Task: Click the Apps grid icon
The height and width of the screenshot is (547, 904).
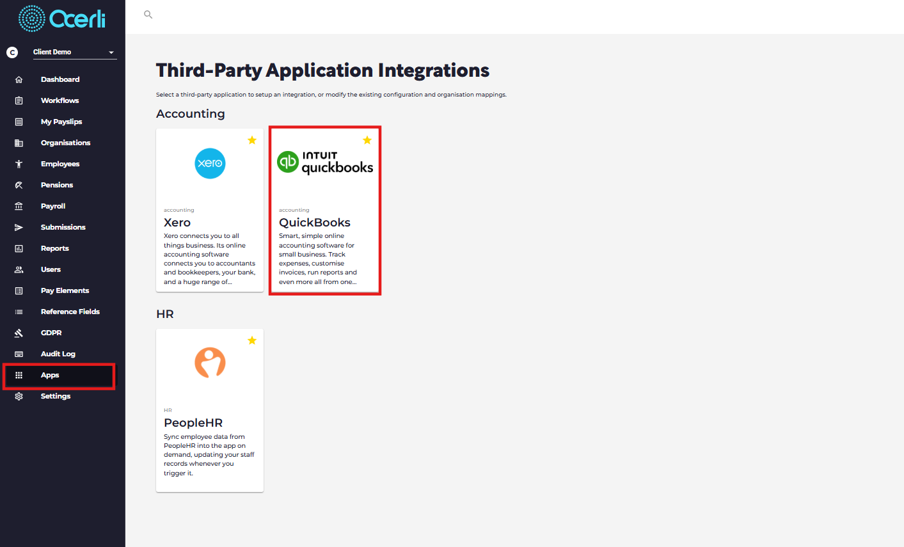Action: tap(19, 375)
